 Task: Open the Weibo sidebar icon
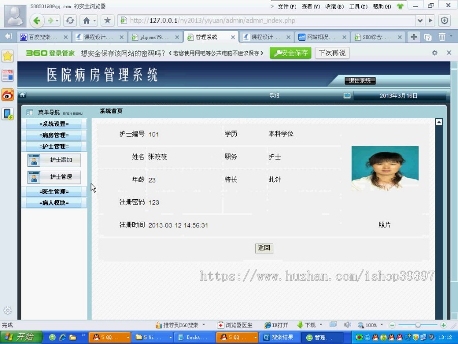(8, 94)
